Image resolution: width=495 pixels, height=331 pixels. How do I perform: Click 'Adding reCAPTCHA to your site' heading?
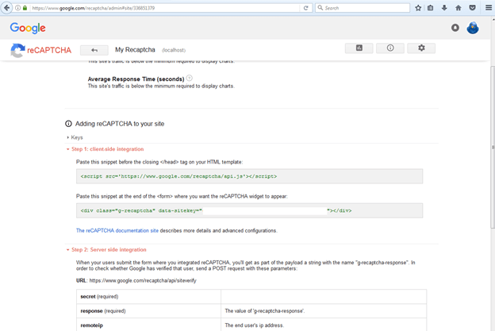120,124
